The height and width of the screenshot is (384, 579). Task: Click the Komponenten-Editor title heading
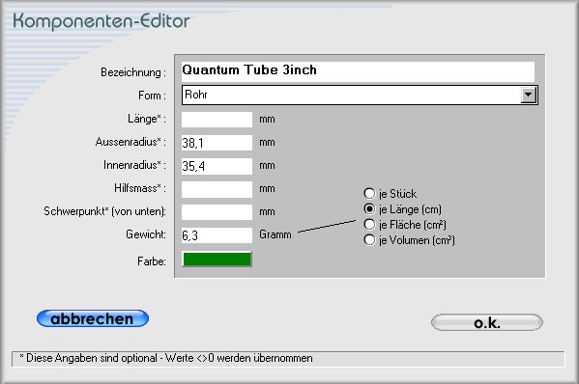pyautogui.click(x=101, y=21)
